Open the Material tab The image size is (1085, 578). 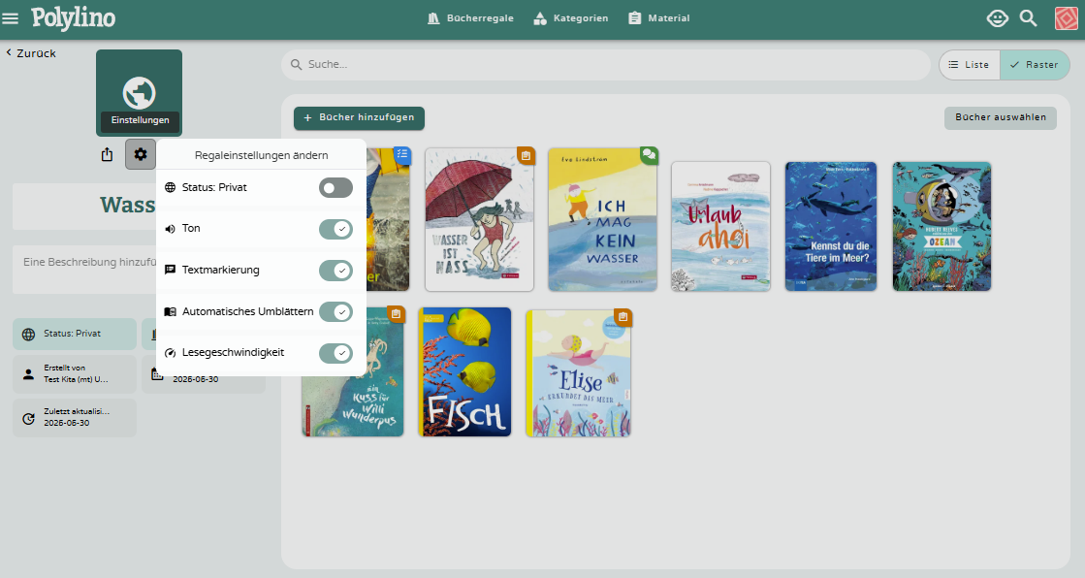click(658, 18)
